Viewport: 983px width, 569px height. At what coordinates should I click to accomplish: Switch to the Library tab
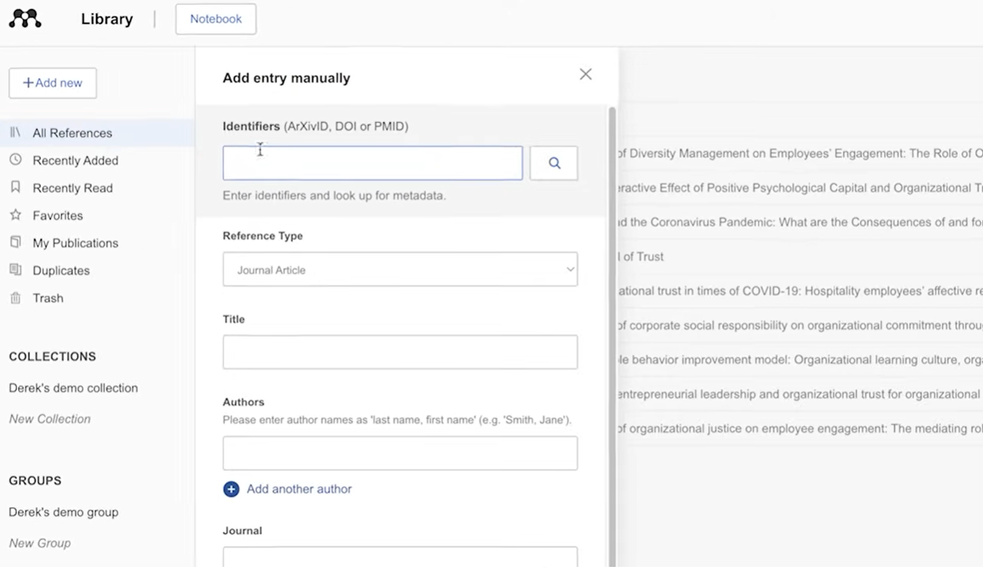[107, 19]
